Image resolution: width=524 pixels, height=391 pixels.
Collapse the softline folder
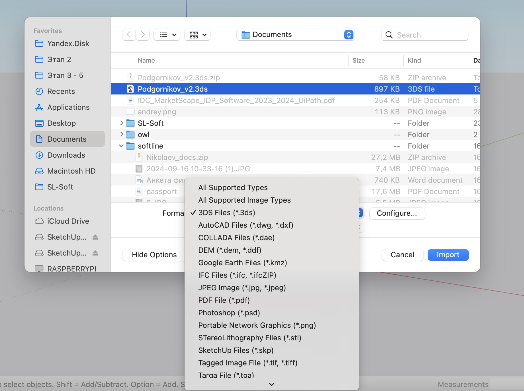(121, 146)
